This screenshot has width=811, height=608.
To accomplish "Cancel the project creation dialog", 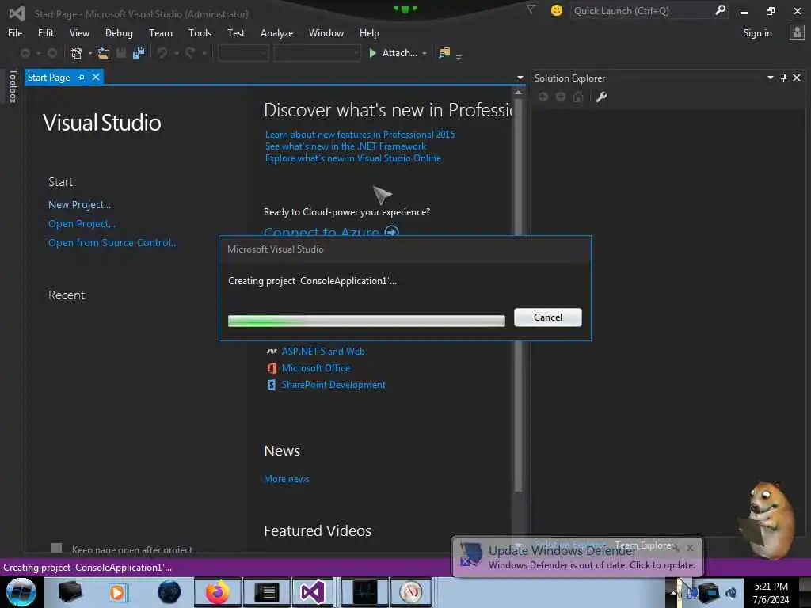I will [x=548, y=317].
